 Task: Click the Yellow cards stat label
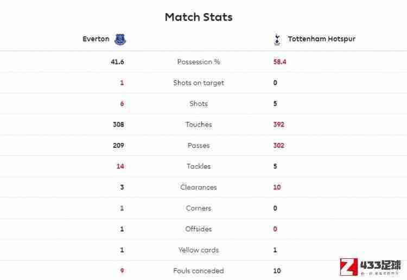point(199,250)
